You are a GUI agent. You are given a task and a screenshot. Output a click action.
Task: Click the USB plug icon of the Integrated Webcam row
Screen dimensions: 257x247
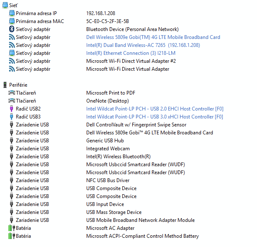pyautogui.click(x=11, y=149)
